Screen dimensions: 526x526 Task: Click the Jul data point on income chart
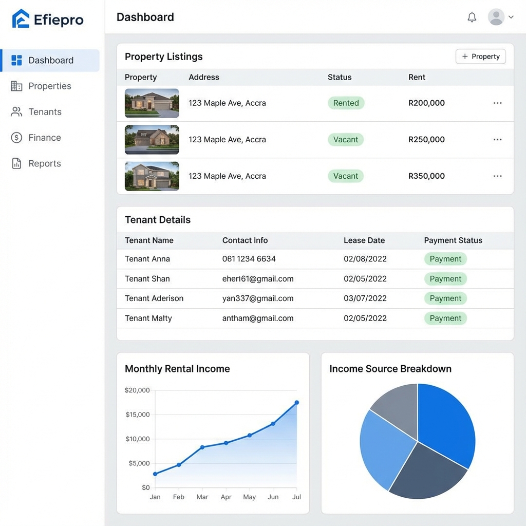pos(296,403)
